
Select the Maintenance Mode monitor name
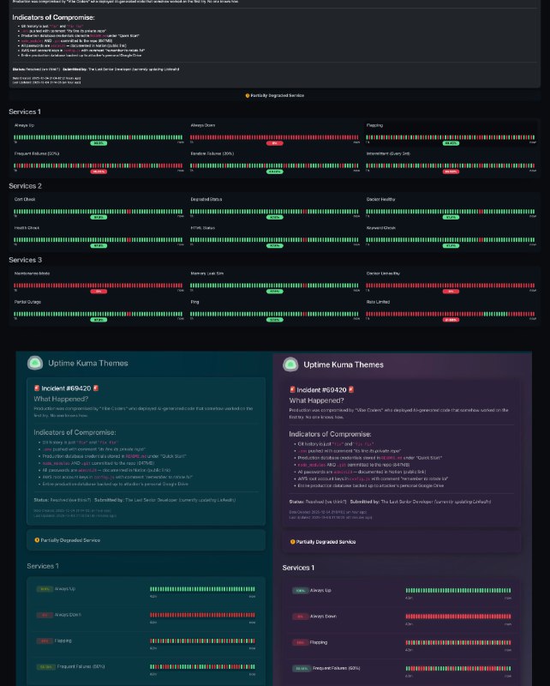tap(32, 274)
